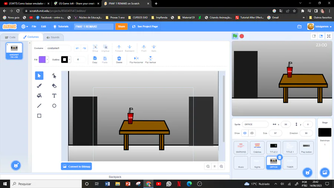Image resolution: width=334 pixels, height=188 pixels.
Task: Switch to the Code tab
Action: click(x=10, y=37)
